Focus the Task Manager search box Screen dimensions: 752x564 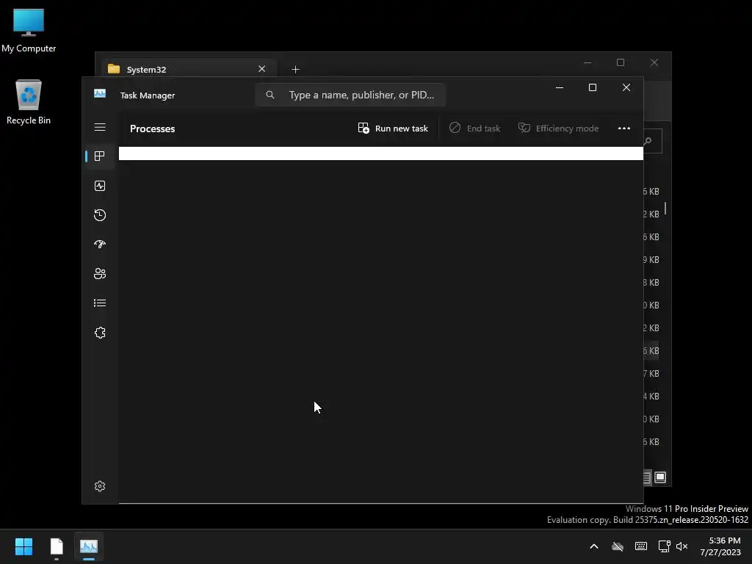coord(350,95)
